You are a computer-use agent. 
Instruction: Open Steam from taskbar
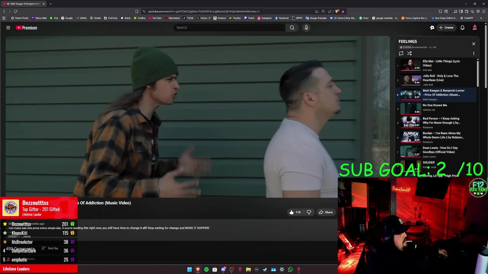click(265, 269)
